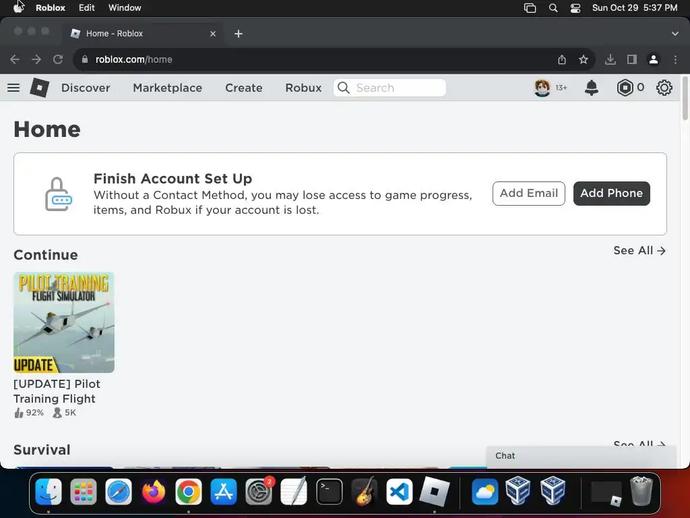The image size is (690, 518).
Task: Open the Edit menu
Action: pyautogui.click(x=87, y=8)
